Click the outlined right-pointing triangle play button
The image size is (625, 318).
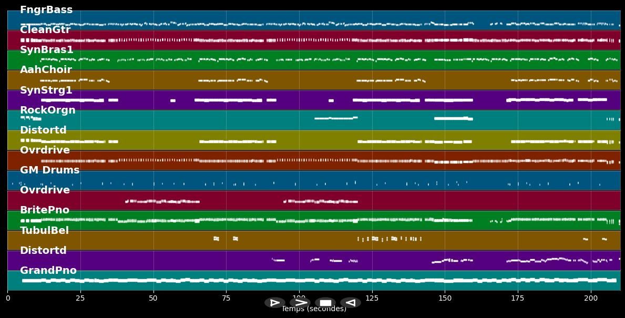274,303
